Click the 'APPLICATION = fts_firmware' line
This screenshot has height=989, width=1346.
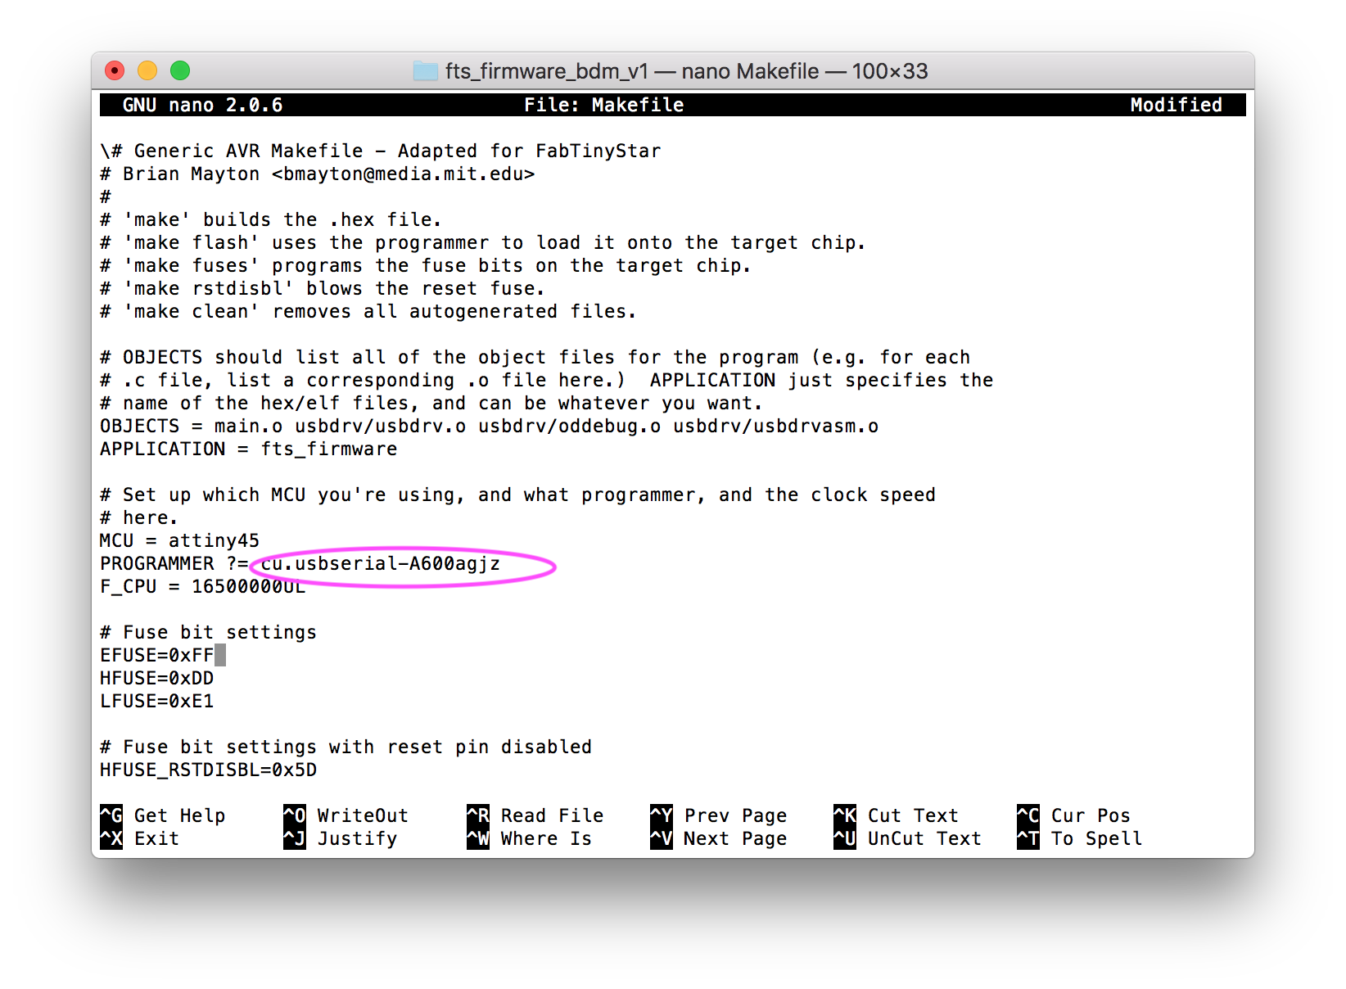249,449
